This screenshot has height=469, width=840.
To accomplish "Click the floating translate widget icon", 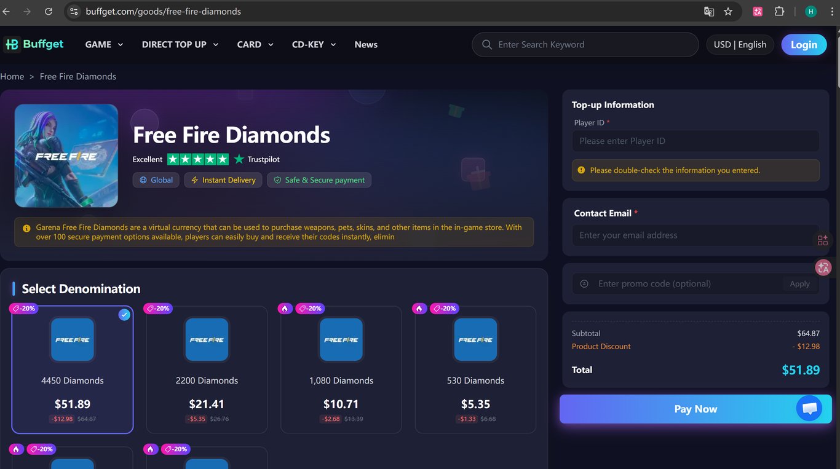I will tap(823, 267).
